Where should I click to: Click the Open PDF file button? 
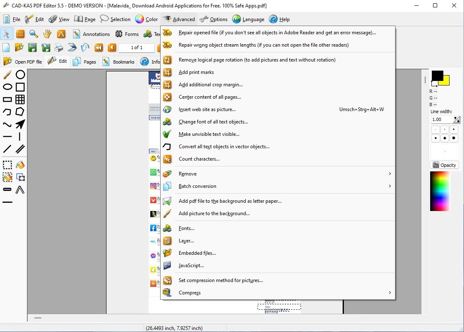click(23, 62)
